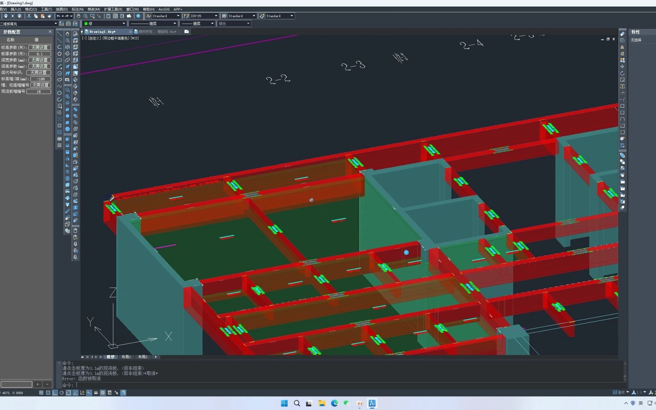Click the Undo arrow icon
Screen dimensions: 656x410
click(x=58, y=16)
